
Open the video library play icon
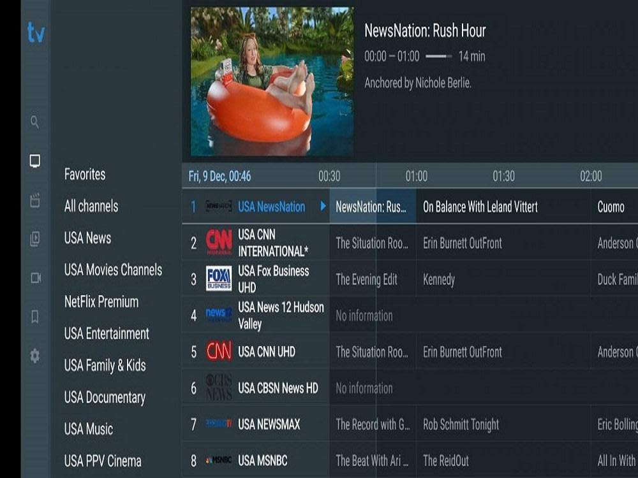click(x=35, y=239)
